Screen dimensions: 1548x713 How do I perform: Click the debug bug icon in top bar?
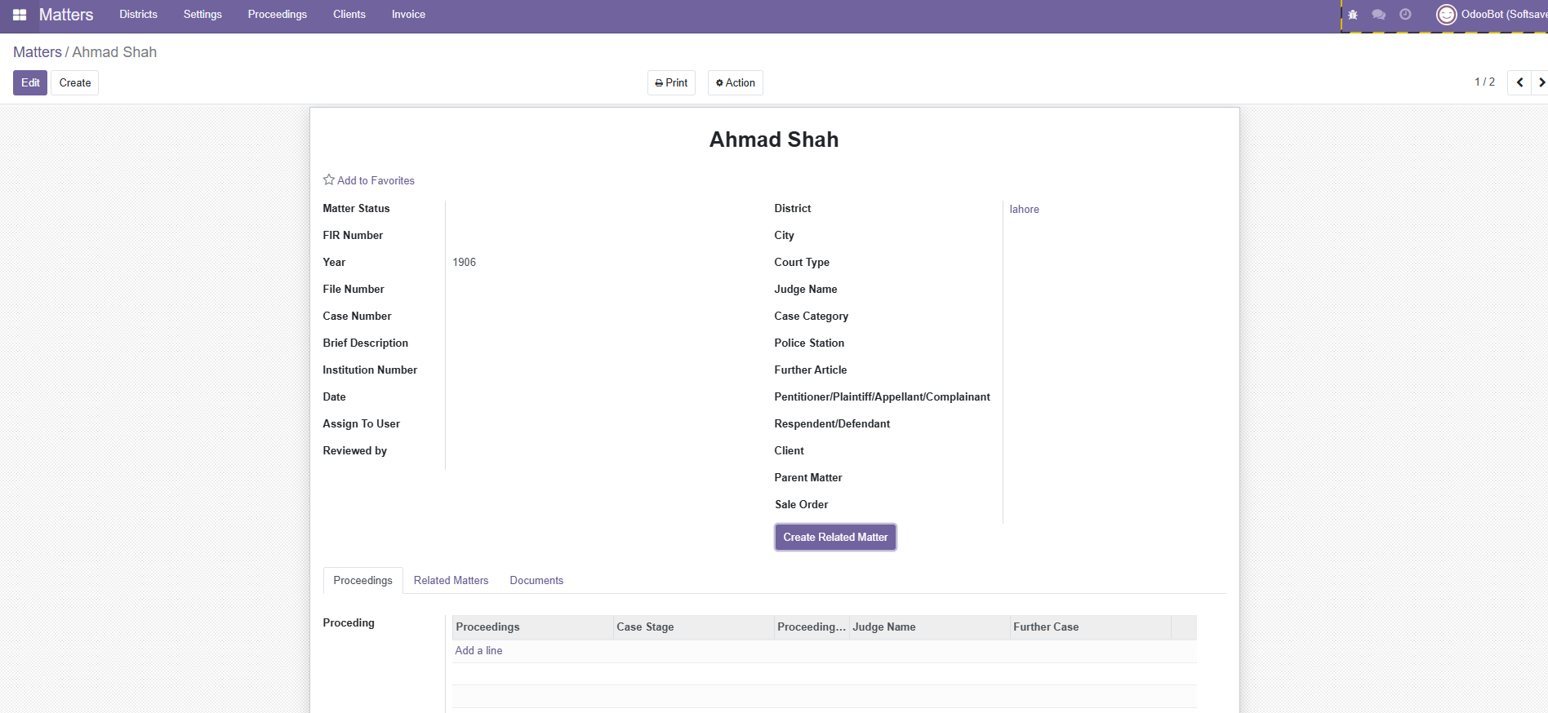(1353, 15)
